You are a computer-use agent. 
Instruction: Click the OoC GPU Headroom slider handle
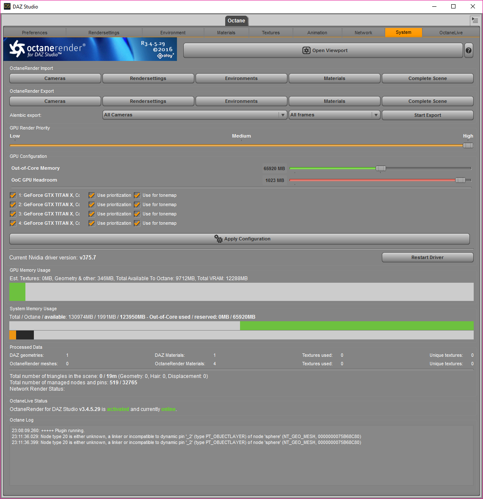click(461, 180)
